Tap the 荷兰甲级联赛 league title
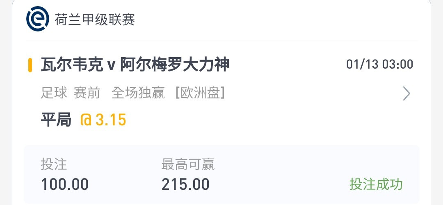This screenshot has height=205, width=443. (95, 20)
